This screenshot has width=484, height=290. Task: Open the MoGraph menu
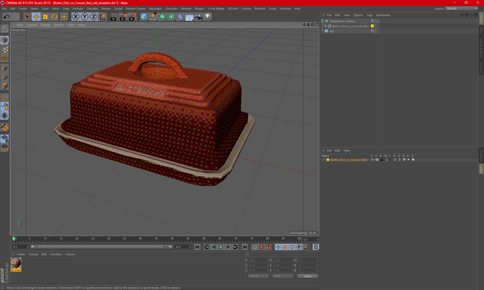tap(155, 9)
